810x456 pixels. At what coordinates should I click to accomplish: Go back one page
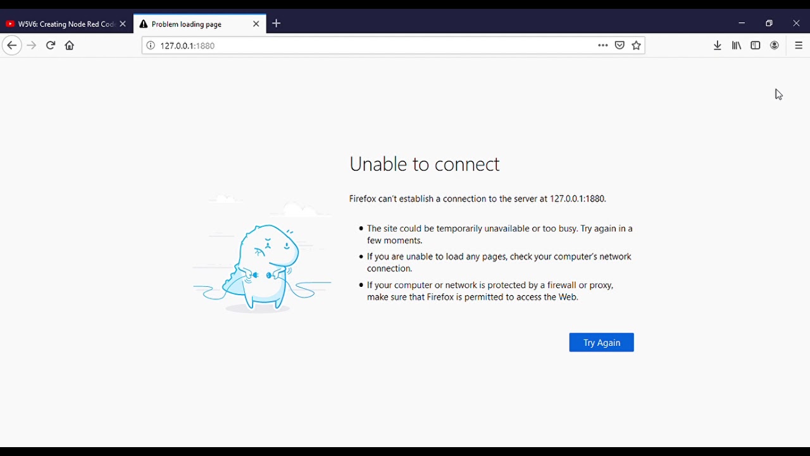point(12,46)
